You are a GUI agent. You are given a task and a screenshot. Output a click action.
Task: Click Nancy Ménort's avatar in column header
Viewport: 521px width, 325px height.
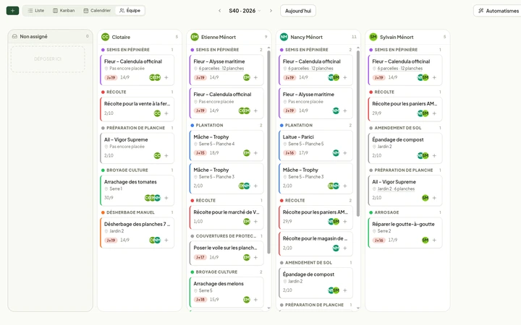(x=284, y=37)
